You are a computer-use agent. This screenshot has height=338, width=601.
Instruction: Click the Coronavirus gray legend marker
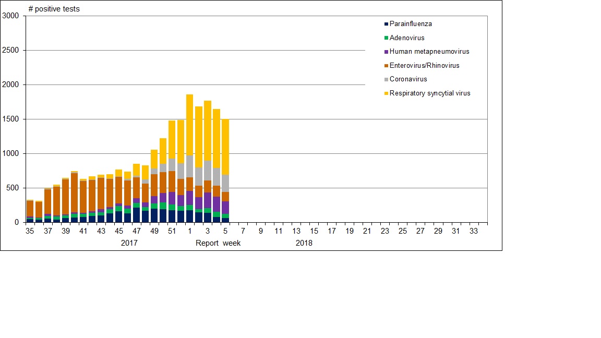tap(386, 79)
